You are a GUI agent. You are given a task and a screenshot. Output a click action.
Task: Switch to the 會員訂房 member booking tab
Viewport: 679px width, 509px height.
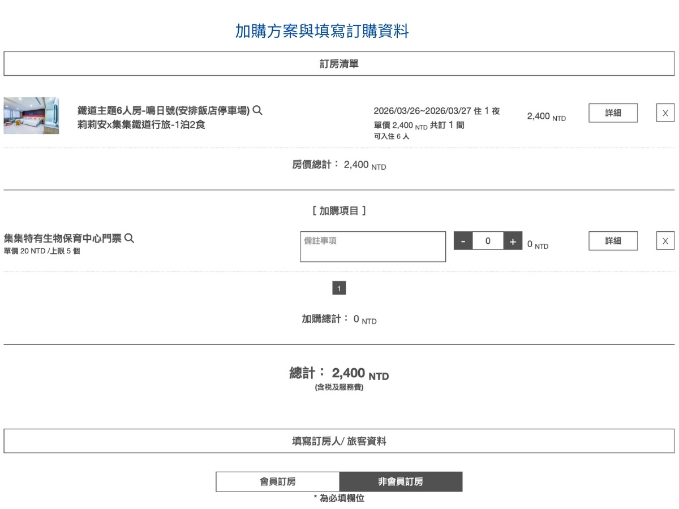click(277, 481)
